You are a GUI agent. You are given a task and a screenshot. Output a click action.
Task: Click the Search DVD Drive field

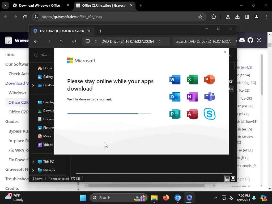click(x=205, y=41)
